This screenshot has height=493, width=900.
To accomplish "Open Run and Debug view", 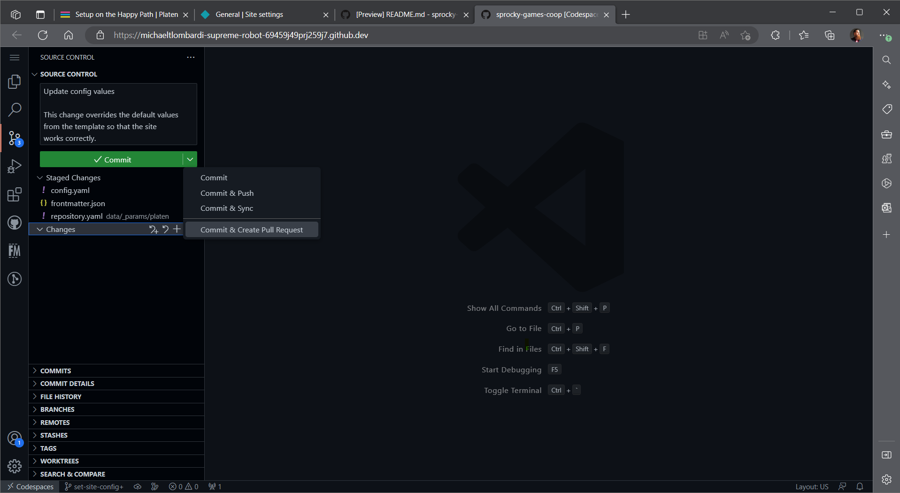I will (x=15, y=166).
